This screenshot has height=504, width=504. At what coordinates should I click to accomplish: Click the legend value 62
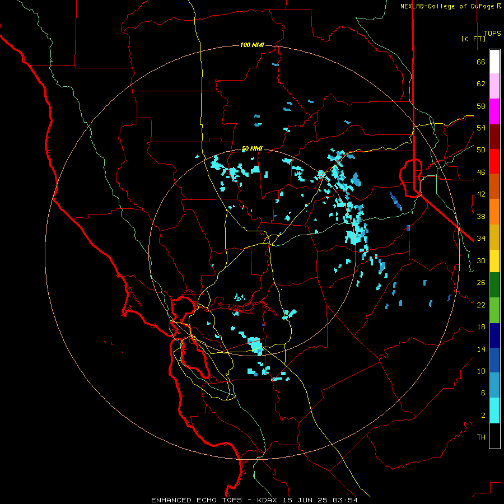tap(481, 84)
